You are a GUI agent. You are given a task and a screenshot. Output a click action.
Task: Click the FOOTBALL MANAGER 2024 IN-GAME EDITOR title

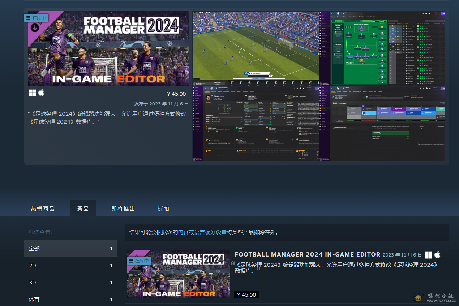pyautogui.click(x=308, y=254)
